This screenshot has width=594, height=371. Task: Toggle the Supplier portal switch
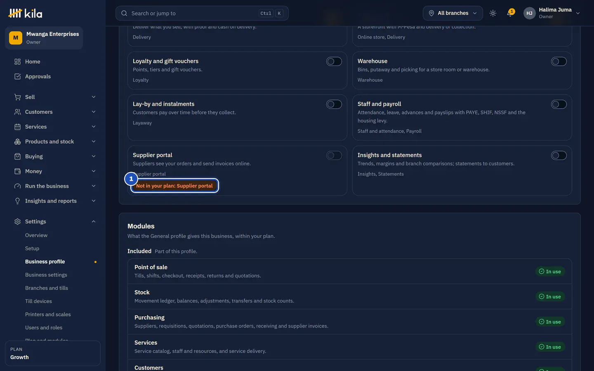point(334,155)
